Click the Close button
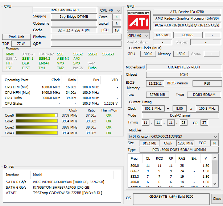The height and width of the screenshot is (206, 223). pyautogui.click(x=217, y=199)
